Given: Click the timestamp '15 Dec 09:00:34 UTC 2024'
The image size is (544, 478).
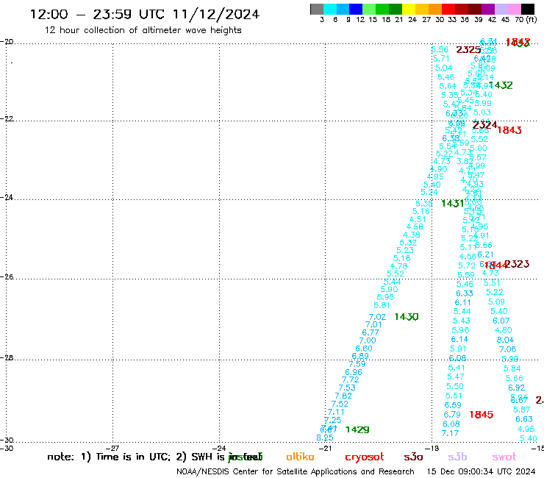Looking at the screenshot, I should click(x=481, y=472).
